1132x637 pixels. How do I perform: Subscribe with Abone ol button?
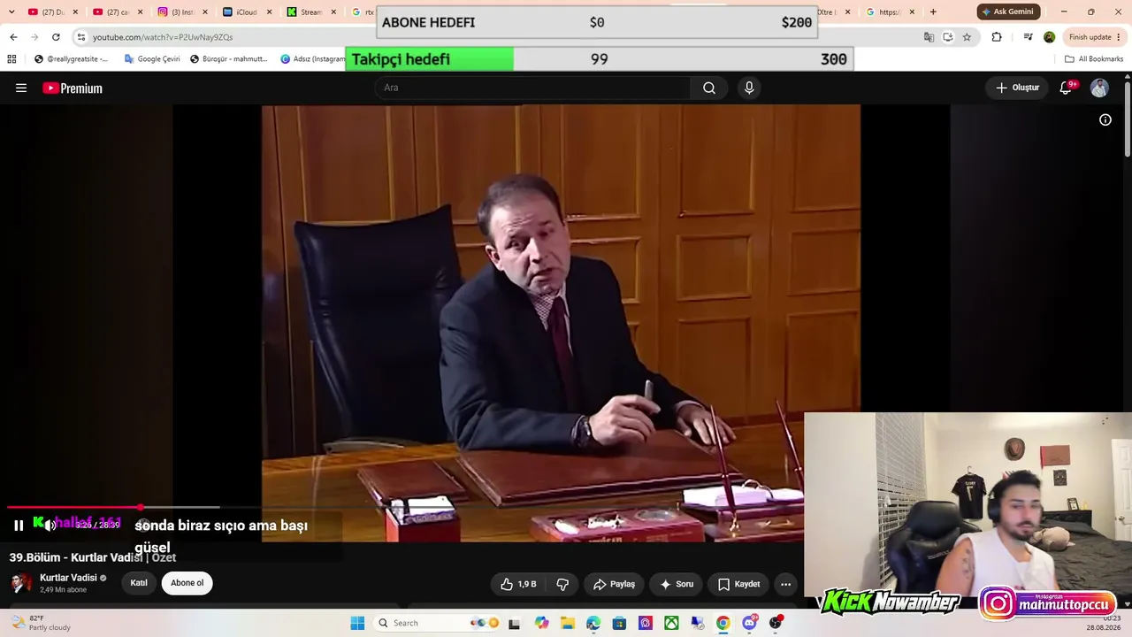pos(187,583)
